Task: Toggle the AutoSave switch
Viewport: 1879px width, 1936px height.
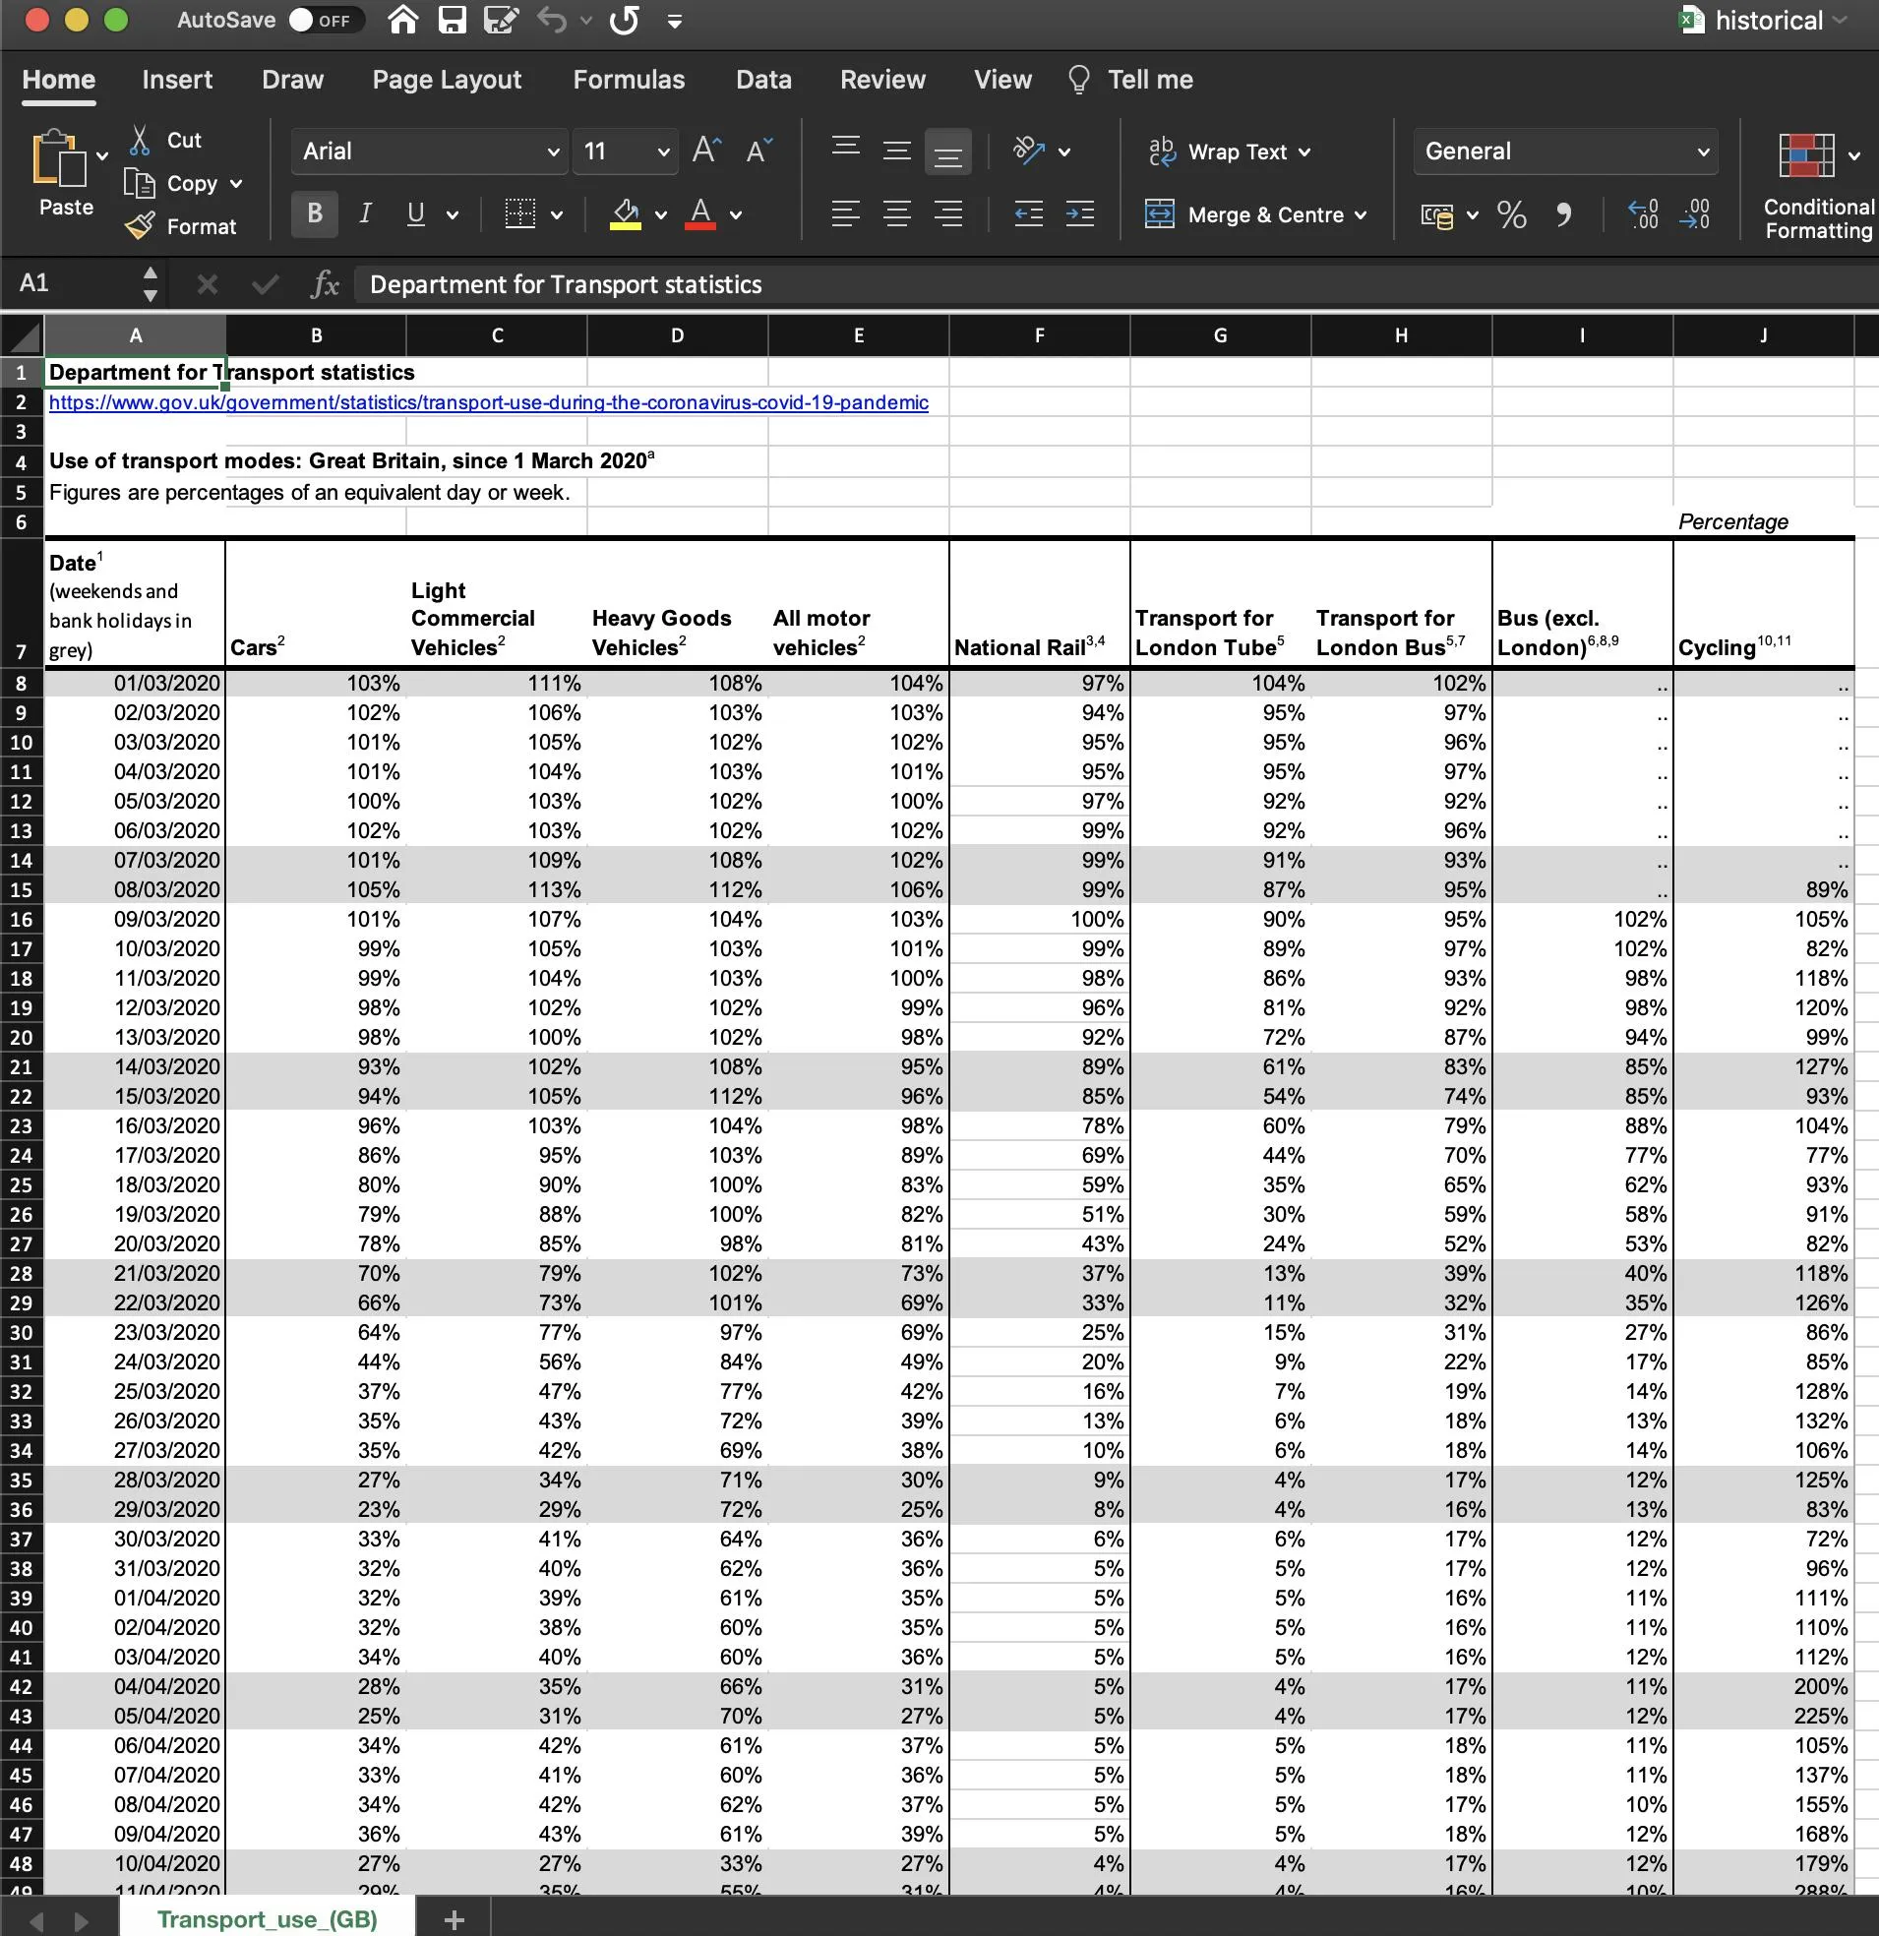Action: [324, 20]
